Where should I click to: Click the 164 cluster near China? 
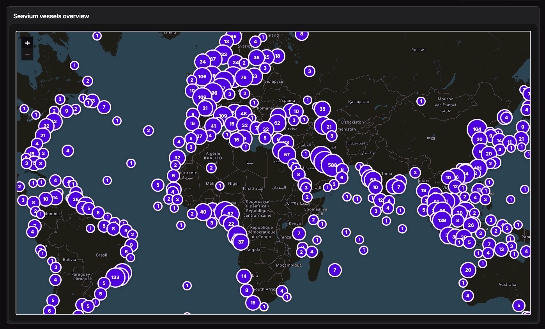477,129
